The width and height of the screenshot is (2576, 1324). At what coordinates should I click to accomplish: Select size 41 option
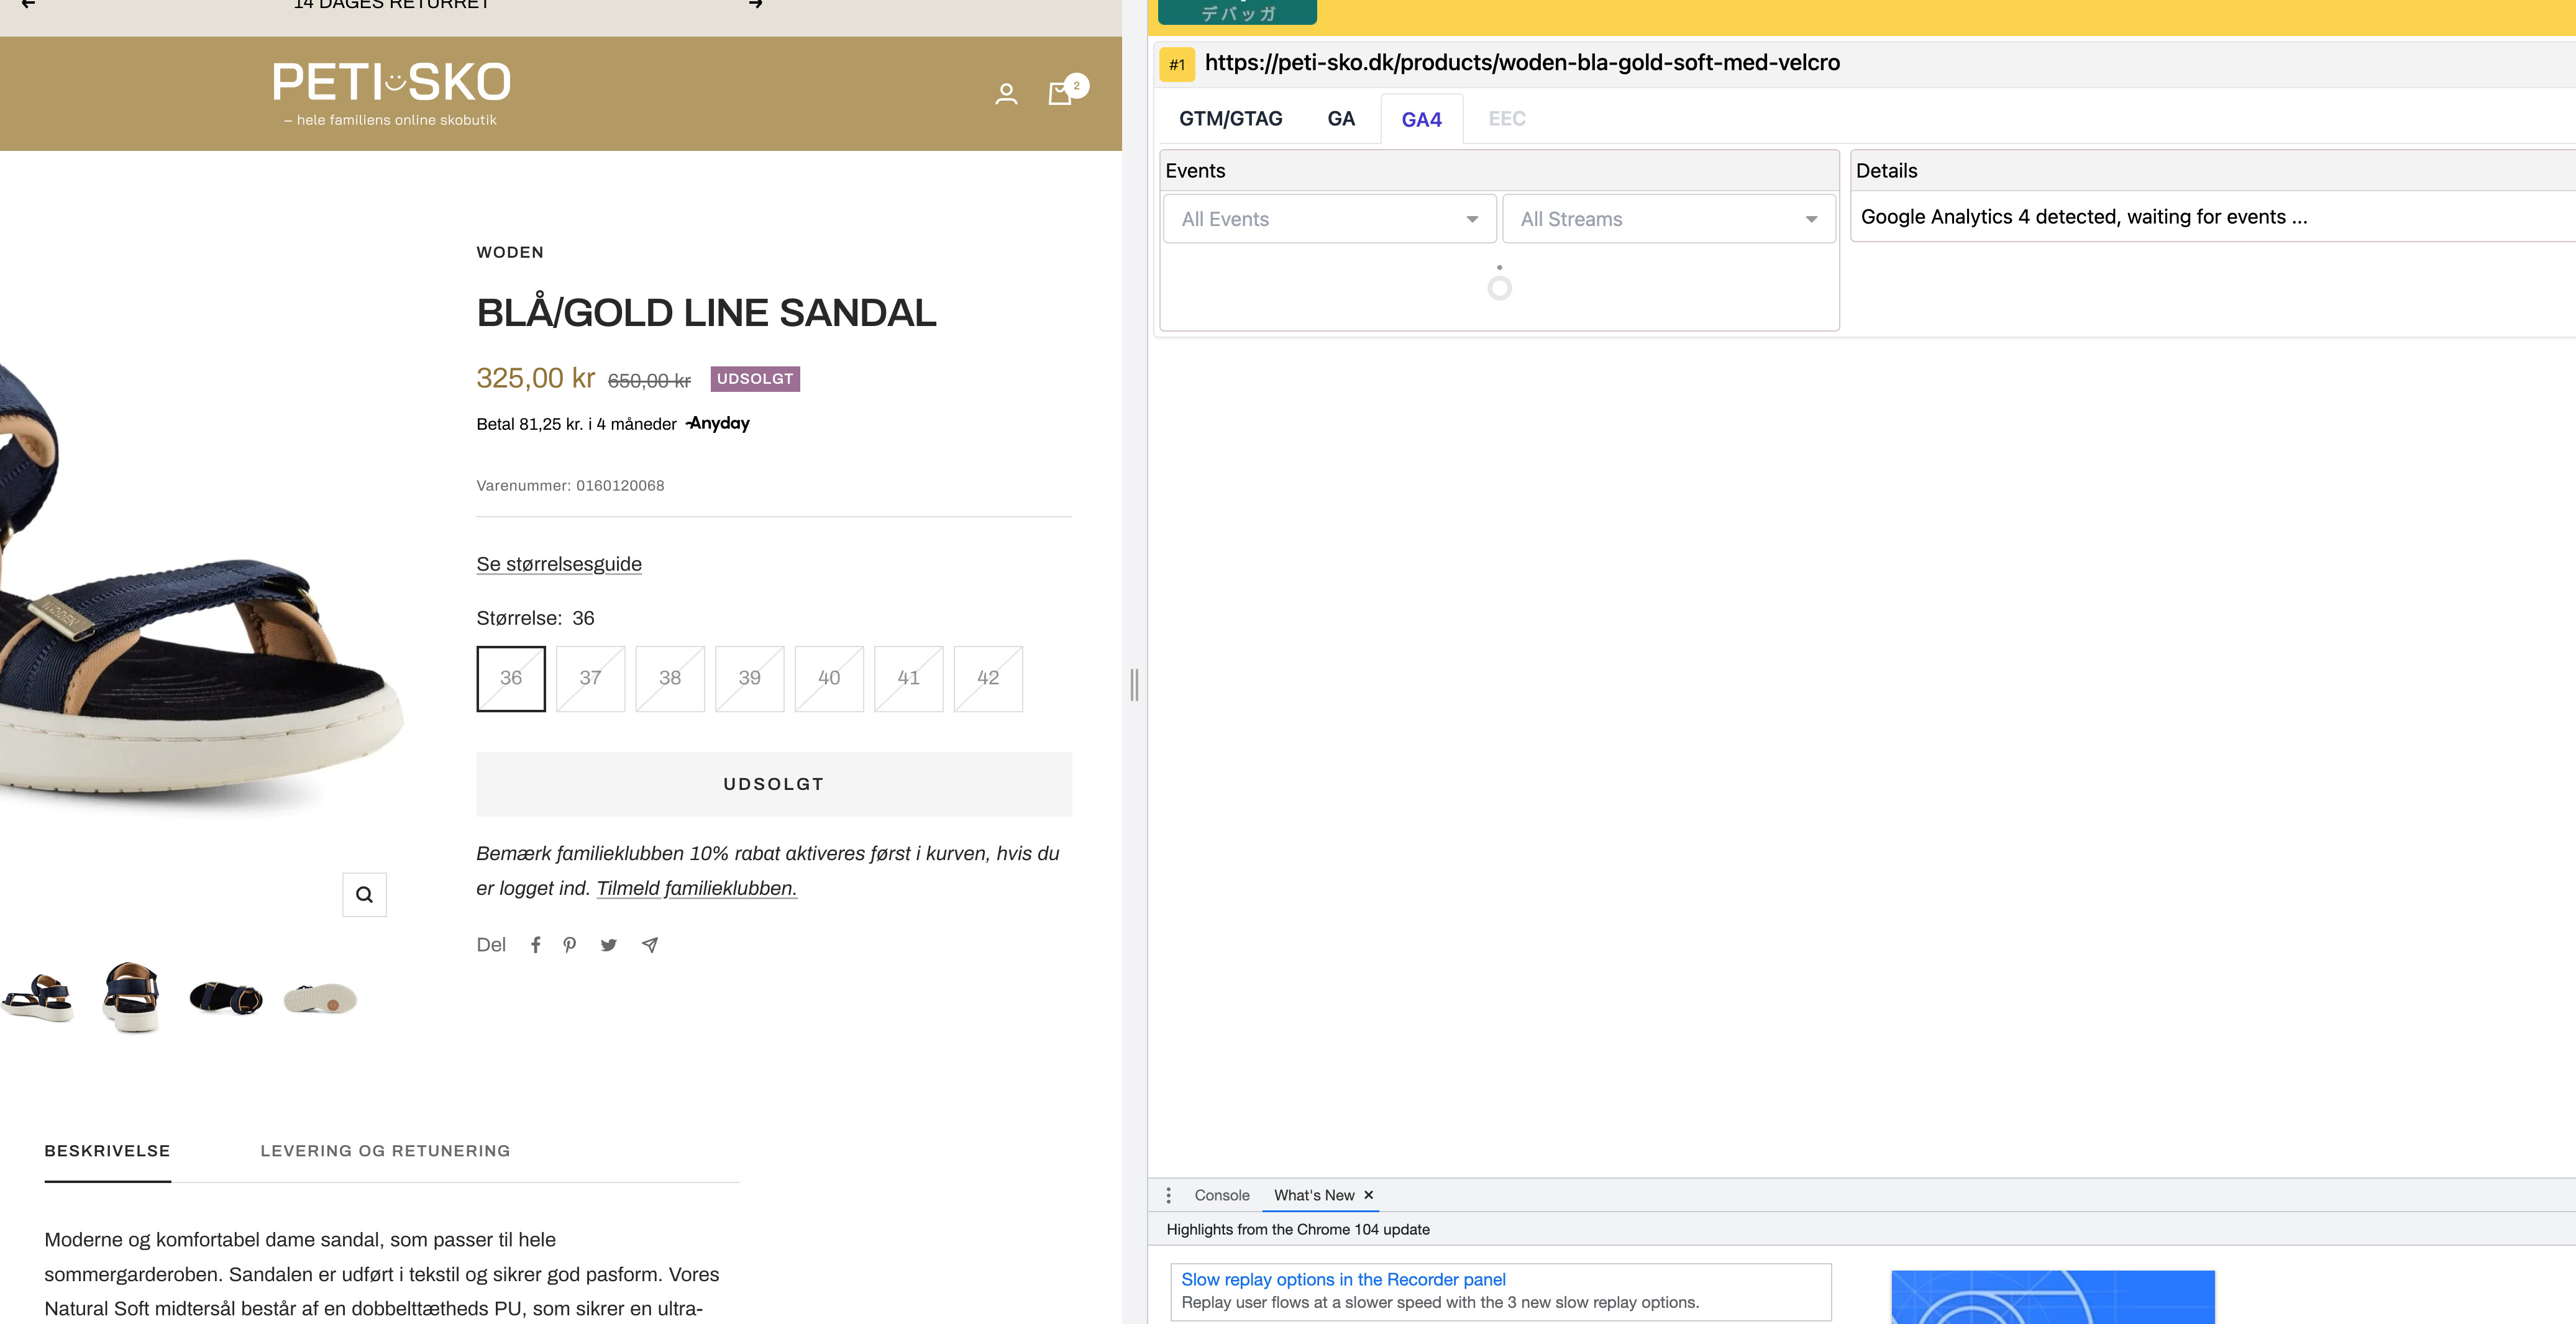pos(908,679)
